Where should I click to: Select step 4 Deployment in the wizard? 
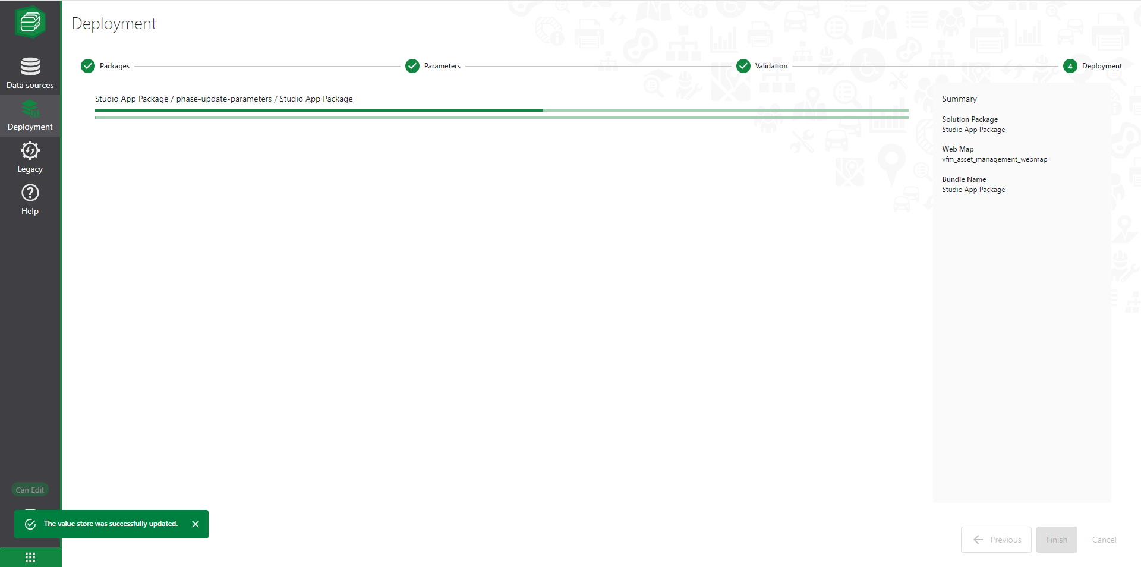point(1070,66)
